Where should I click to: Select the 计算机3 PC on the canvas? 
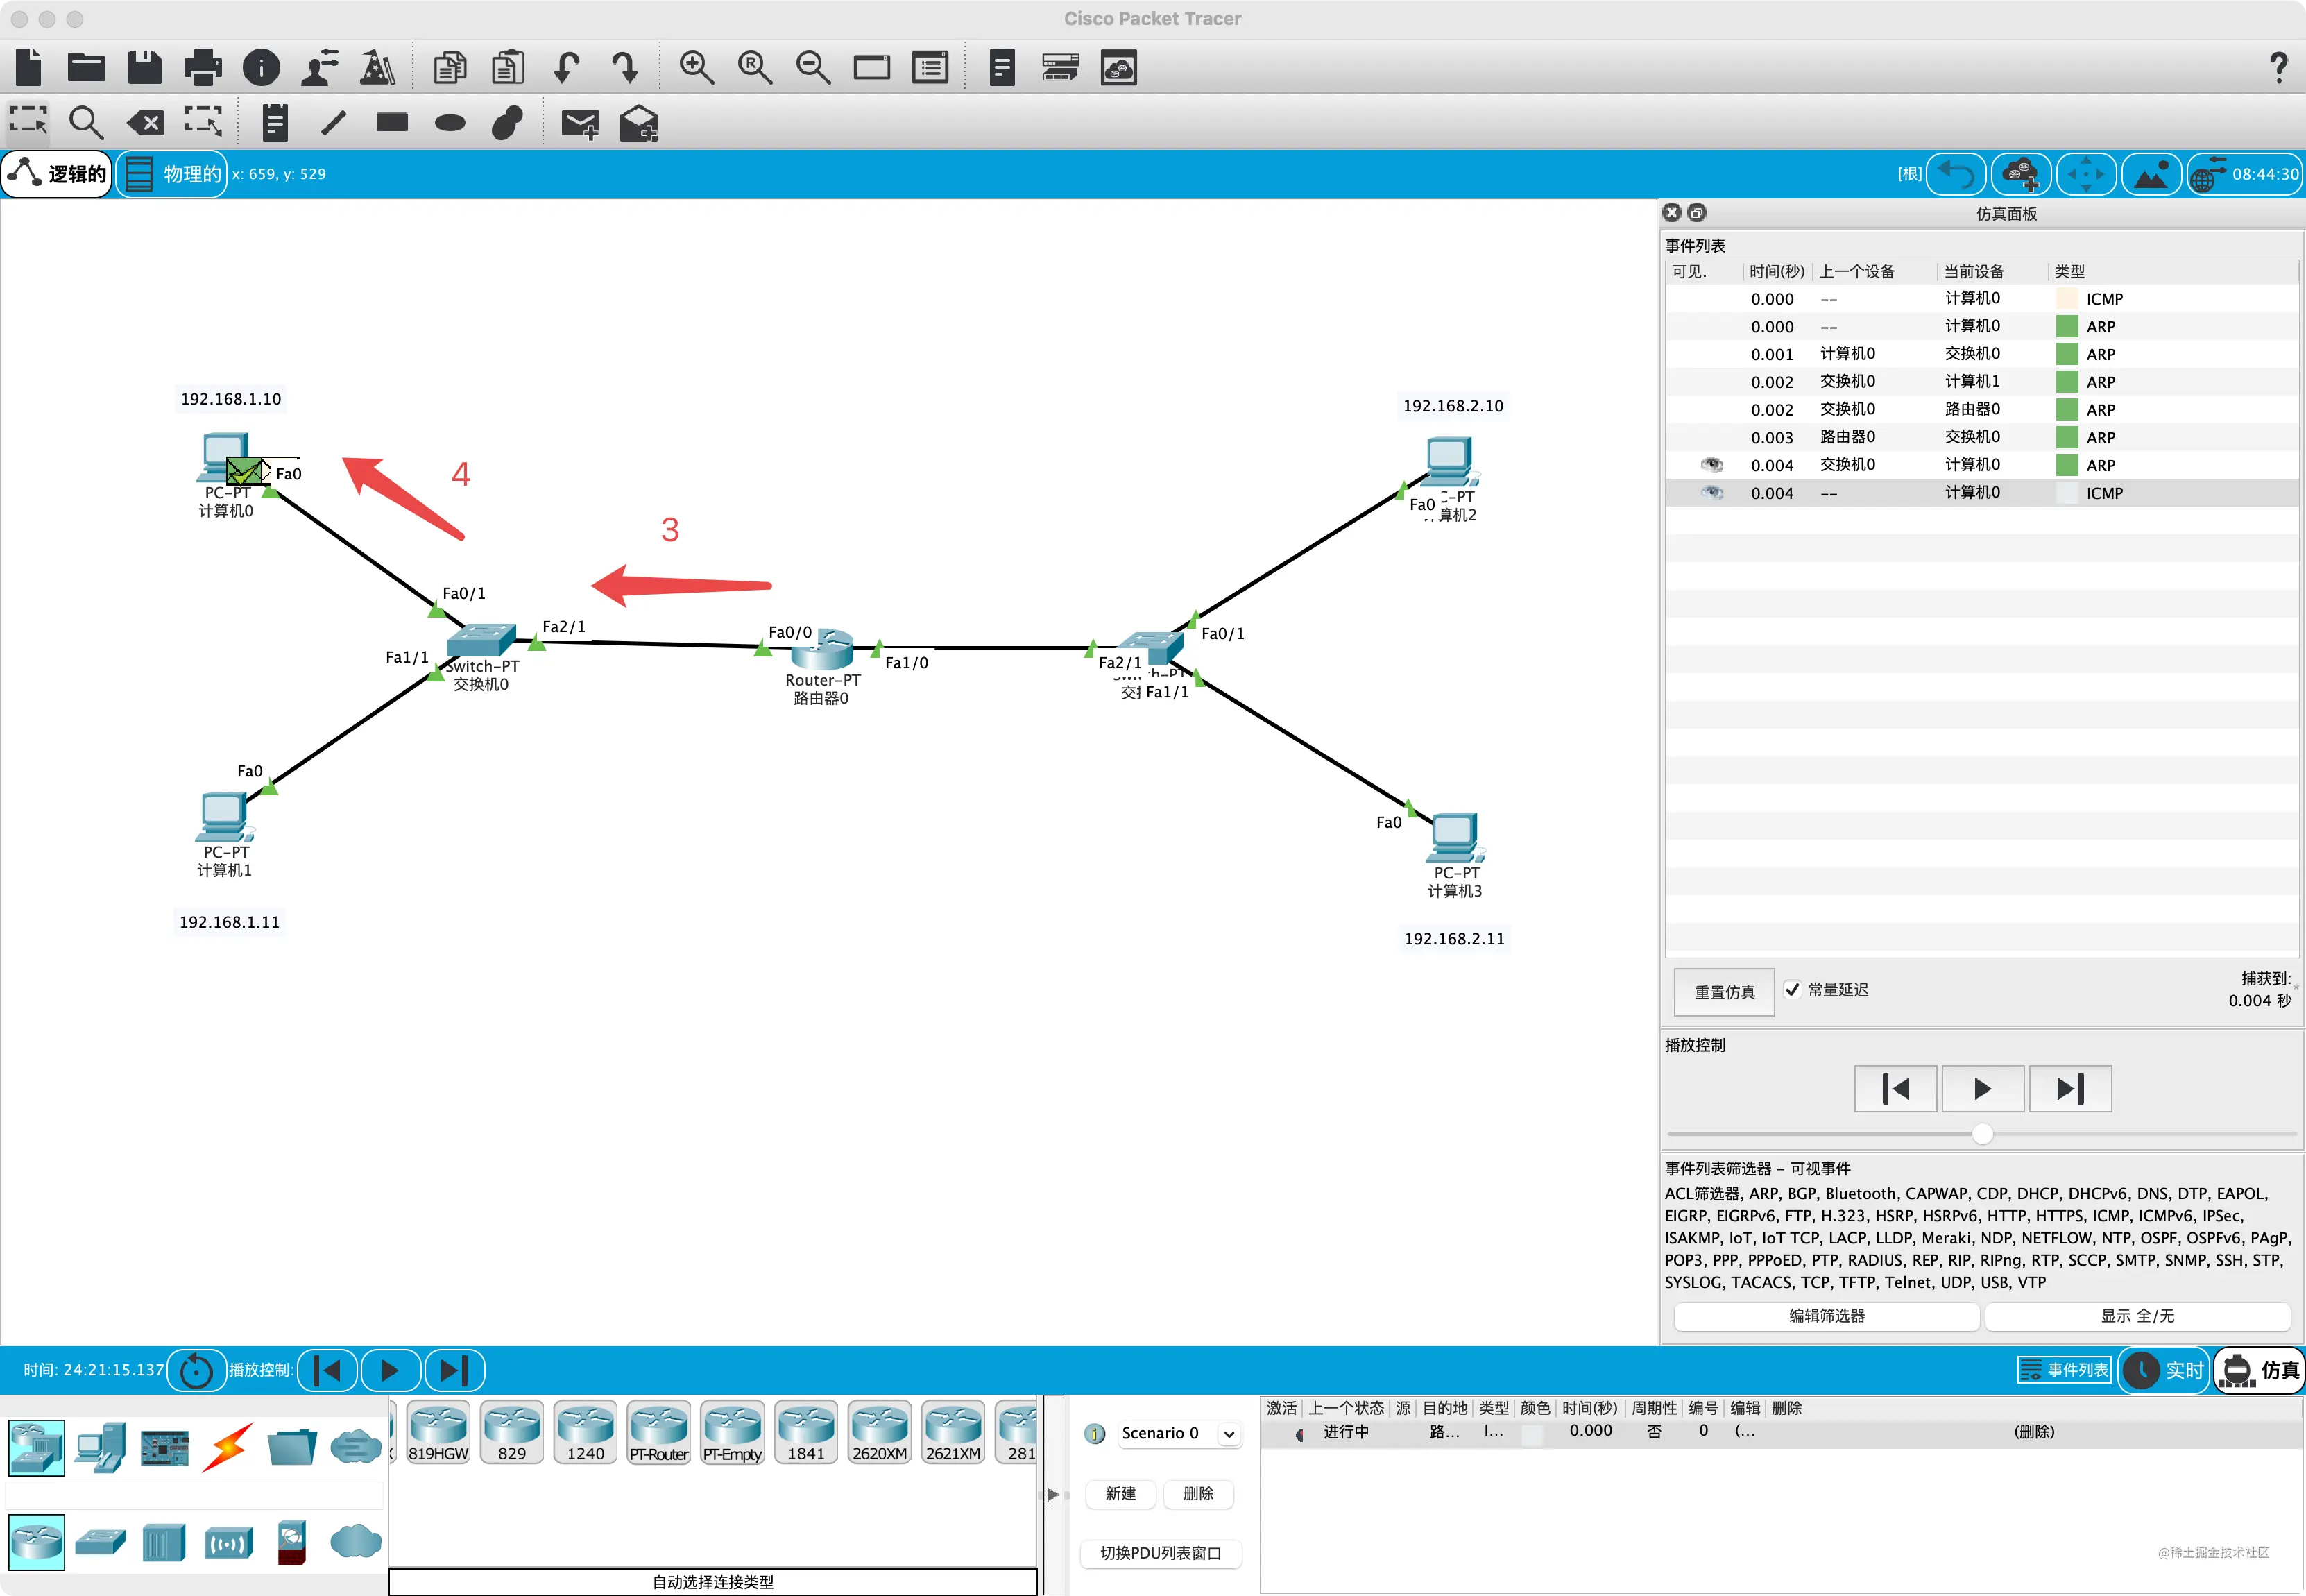[x=1455, y=838]
